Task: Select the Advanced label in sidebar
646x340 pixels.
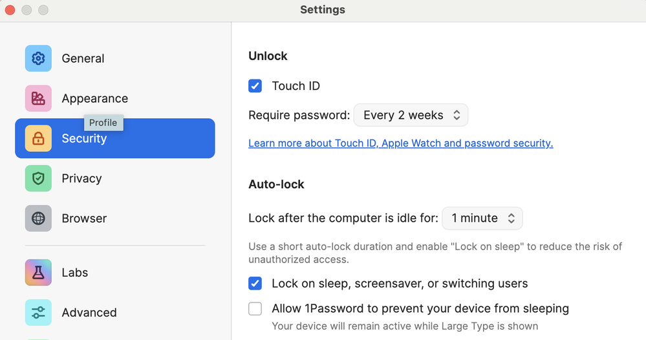Action: pyautogui.click(x=89, y=312)
